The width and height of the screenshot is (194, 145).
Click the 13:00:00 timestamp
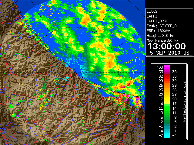pos(167,46)
